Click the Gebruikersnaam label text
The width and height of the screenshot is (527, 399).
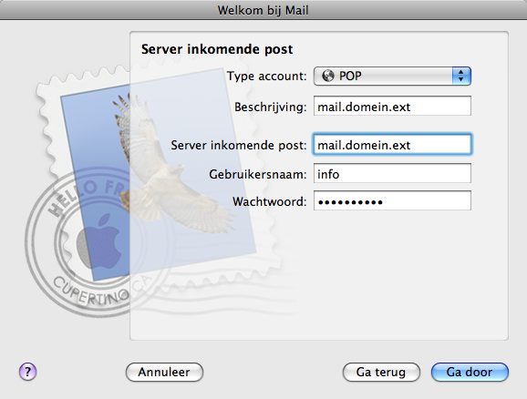coord(258,174)
